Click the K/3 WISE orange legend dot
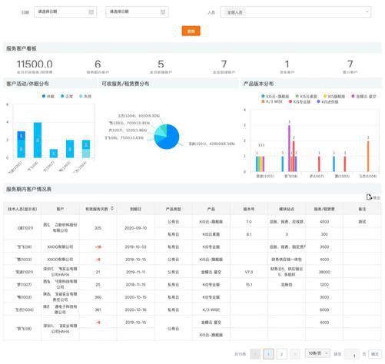385x364 pixels. point(263,101)
